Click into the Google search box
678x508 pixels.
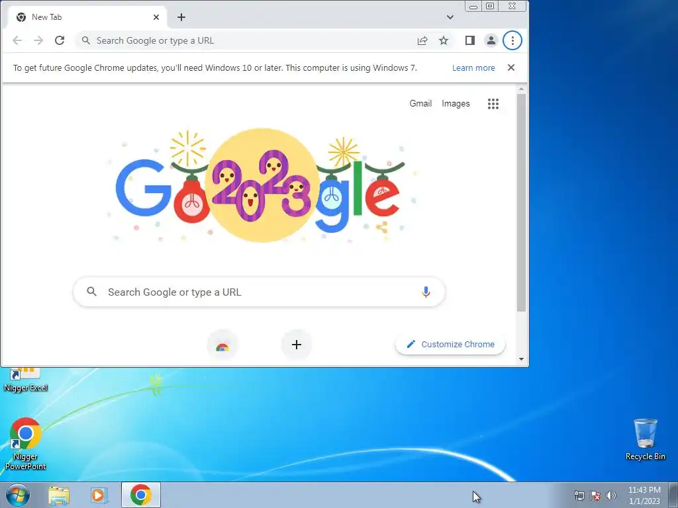click(259, 292)
